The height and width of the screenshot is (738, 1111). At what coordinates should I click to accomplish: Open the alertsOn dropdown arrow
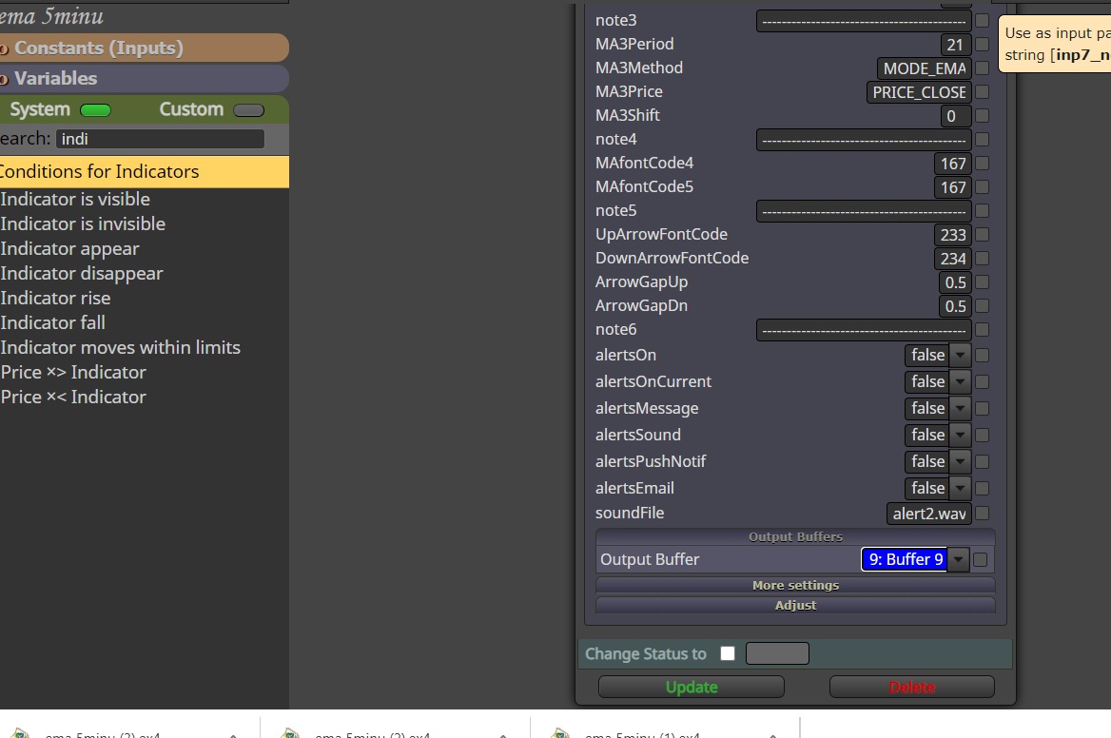click(960, 355)
